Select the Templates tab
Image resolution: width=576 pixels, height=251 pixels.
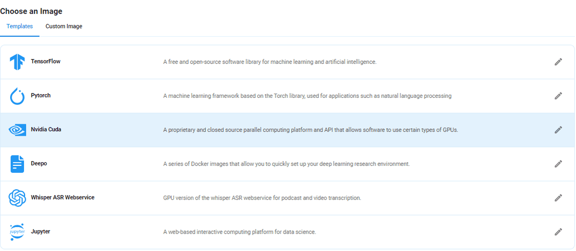[20, 27]
